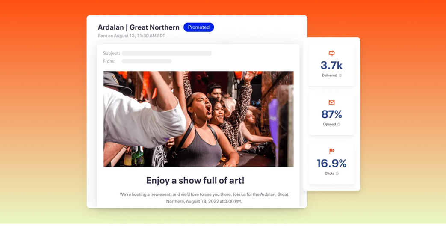Click the blue Promoted badge
The width and height of the screenshot is (446, 230).
[198, 27]
